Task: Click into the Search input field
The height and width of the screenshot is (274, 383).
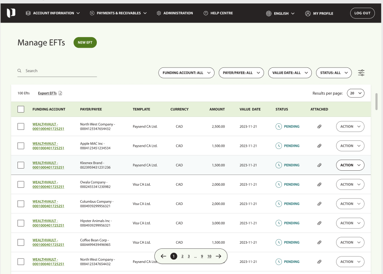Action: [x=60, y=71]
